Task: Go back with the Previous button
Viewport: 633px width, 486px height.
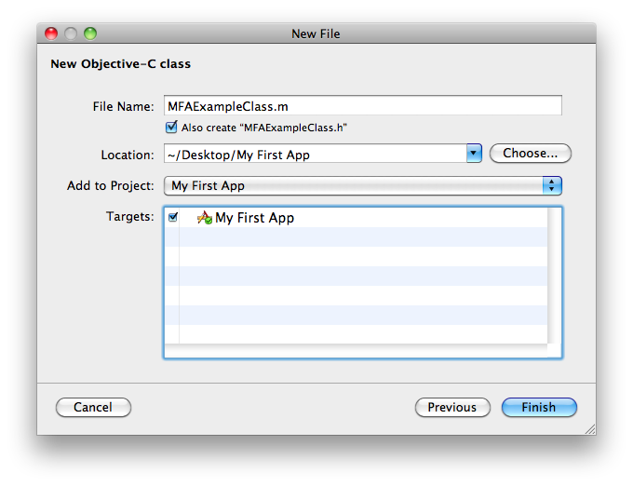Action: pyautogui.click(x=451, y=407)
